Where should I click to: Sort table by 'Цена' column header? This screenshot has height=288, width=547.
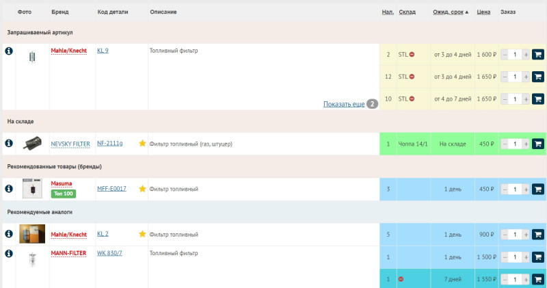(x=483, y=12)
